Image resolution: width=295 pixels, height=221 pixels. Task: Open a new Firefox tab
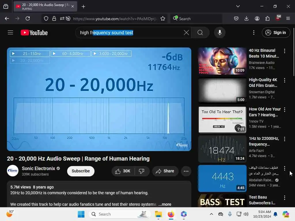click(83, 6)
